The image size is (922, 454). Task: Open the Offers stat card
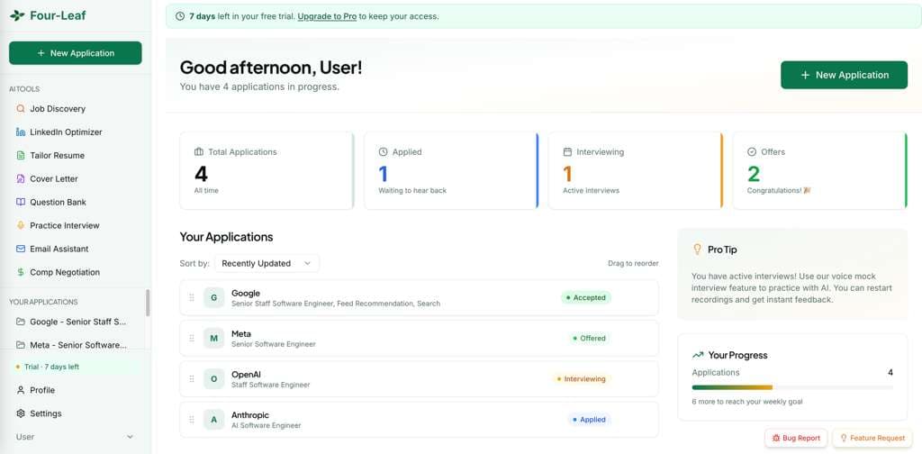pos(819,170)
